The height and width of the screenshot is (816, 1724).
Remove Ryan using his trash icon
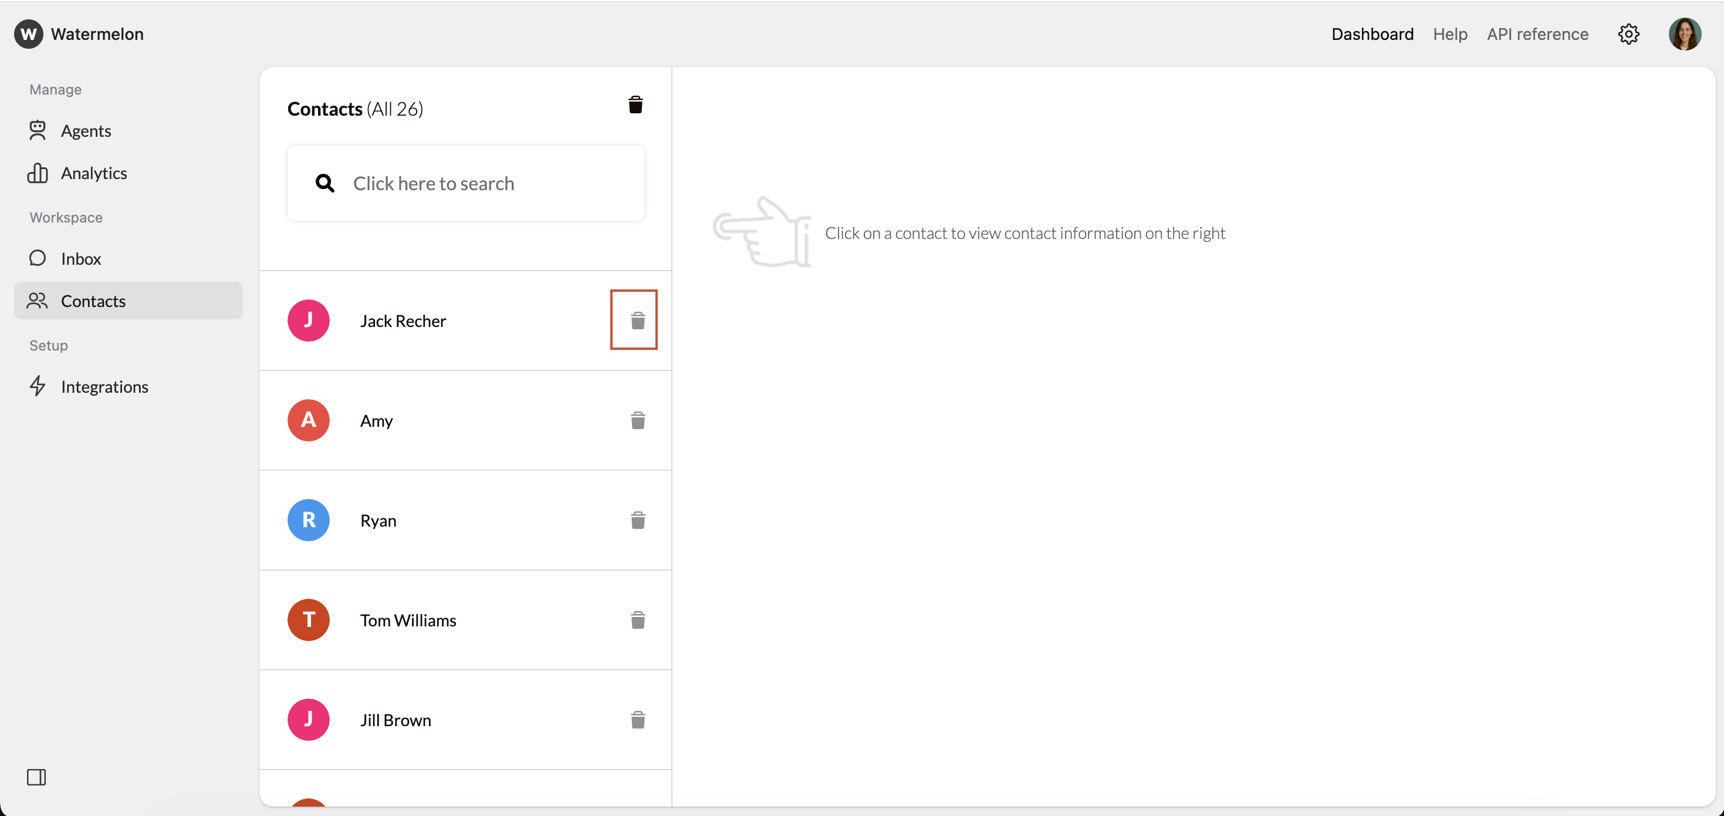tap(637, 520)
